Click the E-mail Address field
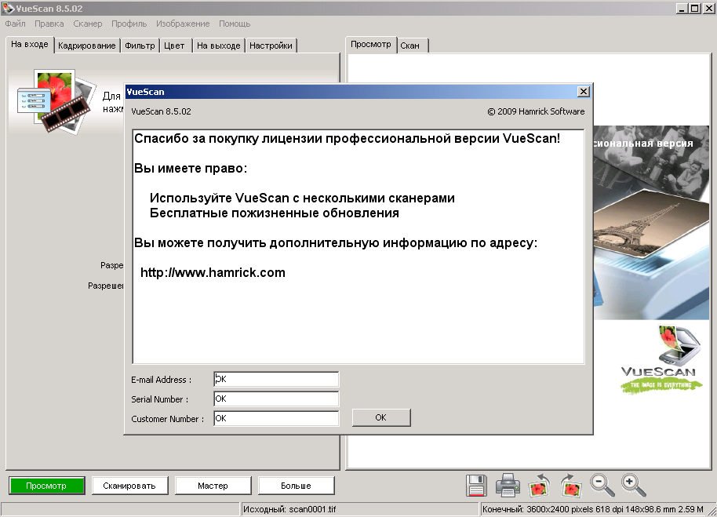This screenshot has width=717, height=517. coord(276,379)
